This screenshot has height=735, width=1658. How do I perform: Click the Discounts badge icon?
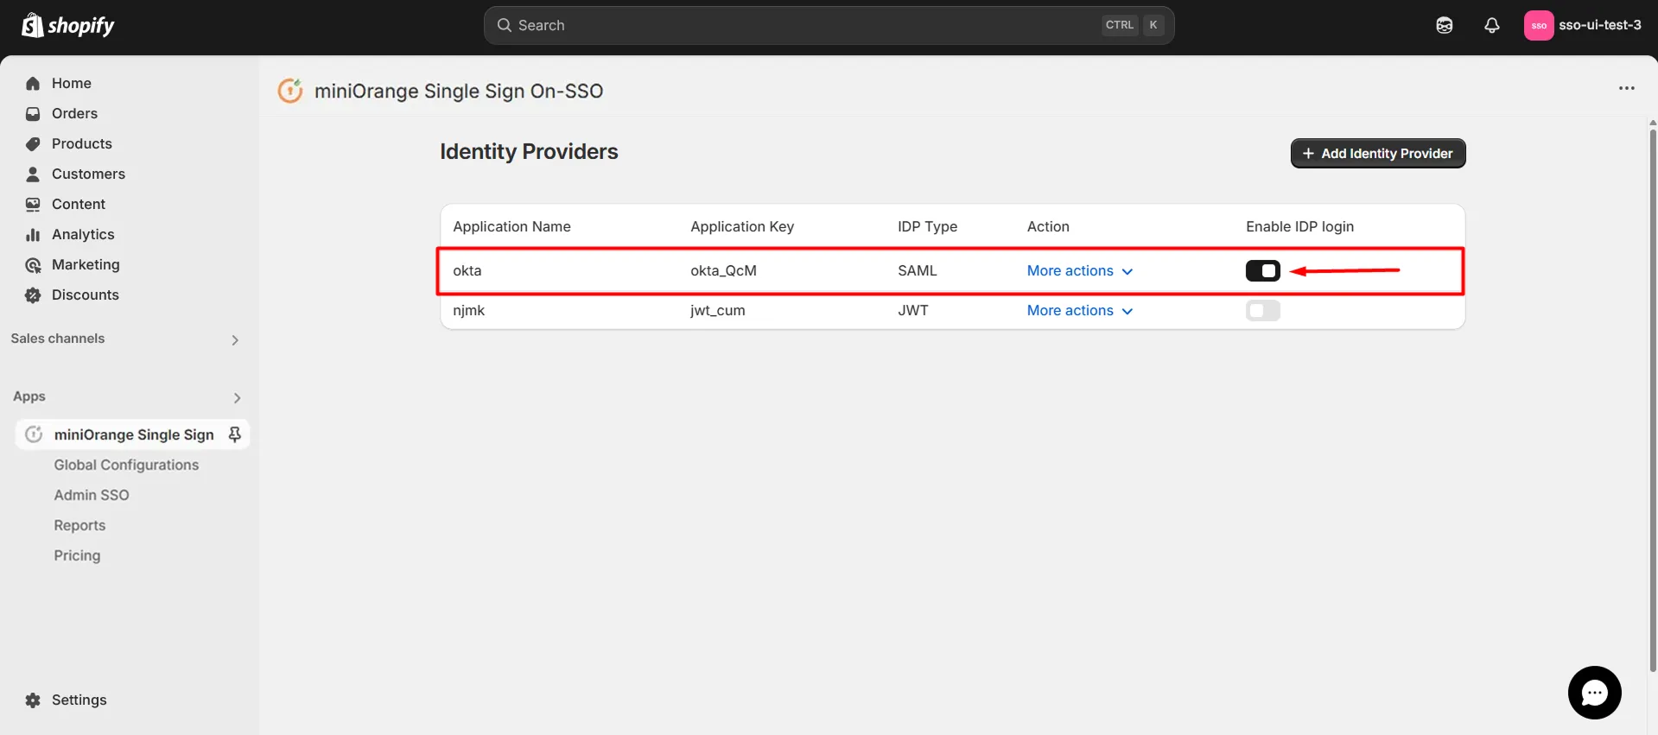click(33, 295)
